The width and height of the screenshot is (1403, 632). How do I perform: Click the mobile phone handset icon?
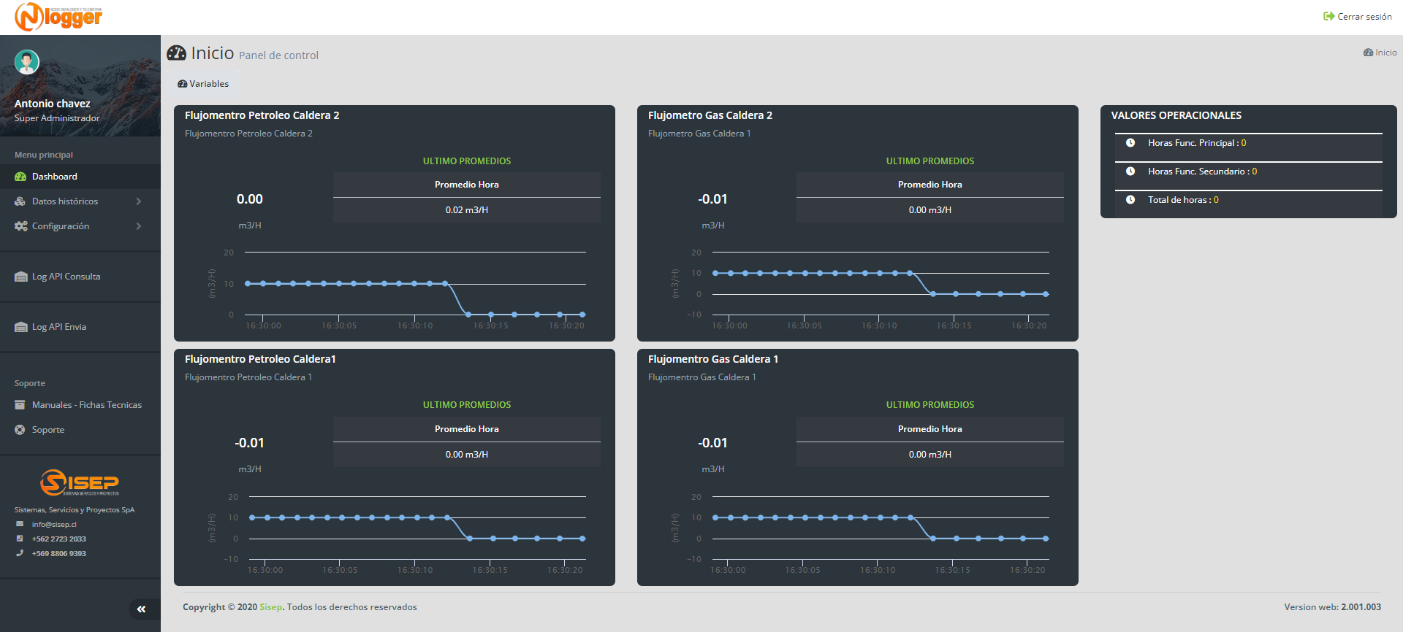tap(20, 553)
